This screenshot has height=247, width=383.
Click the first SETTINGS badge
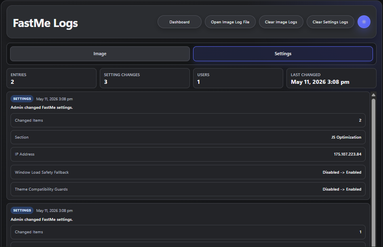click(22, 99)
